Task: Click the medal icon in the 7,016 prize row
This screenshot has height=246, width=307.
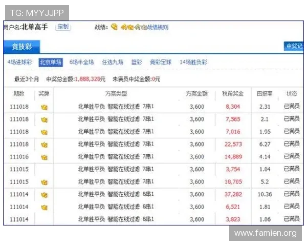Action: click(44, 132)
